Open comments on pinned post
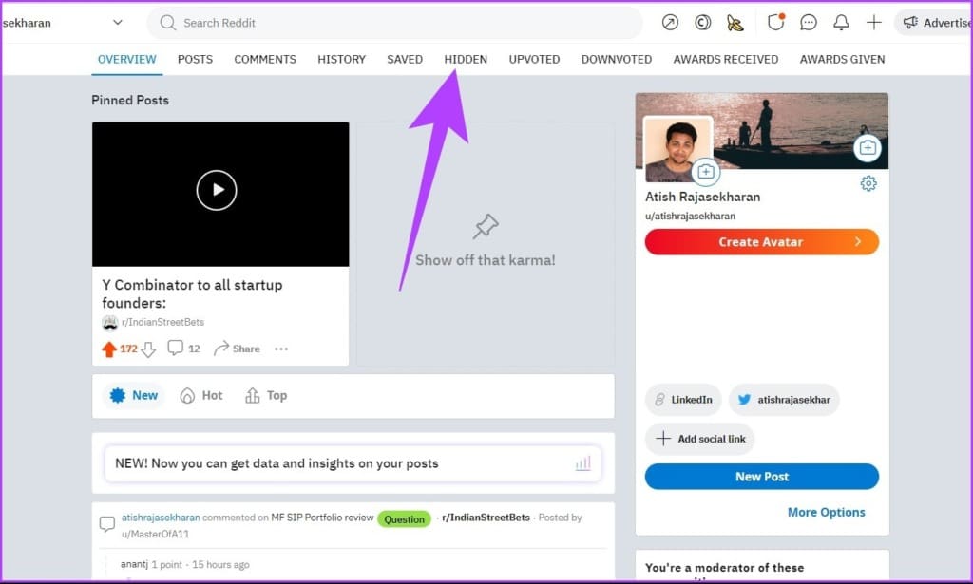This screenshot has width=973, height=584. (183, 349)
